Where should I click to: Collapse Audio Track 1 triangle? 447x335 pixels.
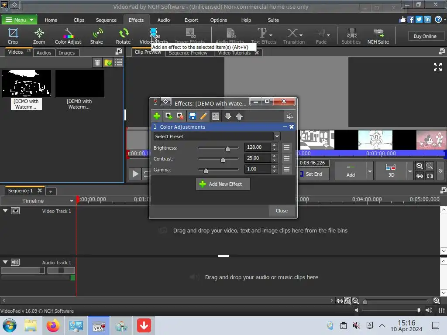(x=5, y=262)
